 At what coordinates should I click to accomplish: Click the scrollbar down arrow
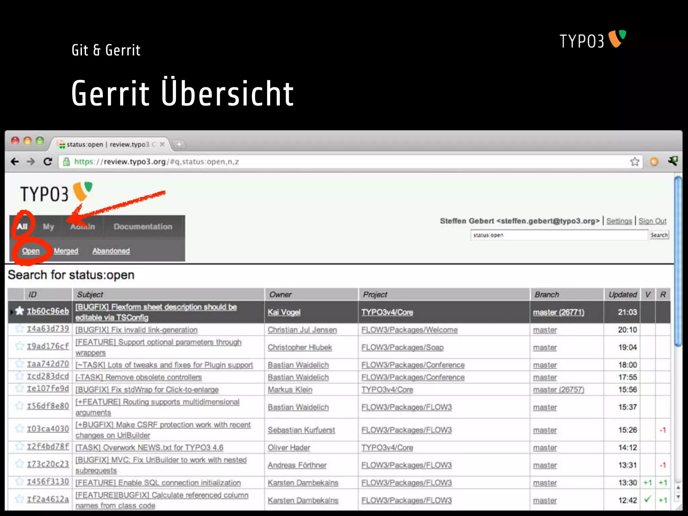click(x=678, y=497)
